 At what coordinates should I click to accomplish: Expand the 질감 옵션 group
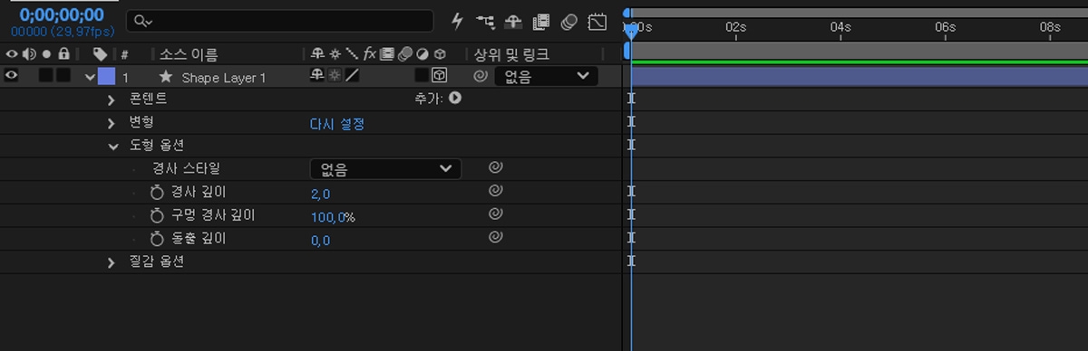[x=112, y=262]
